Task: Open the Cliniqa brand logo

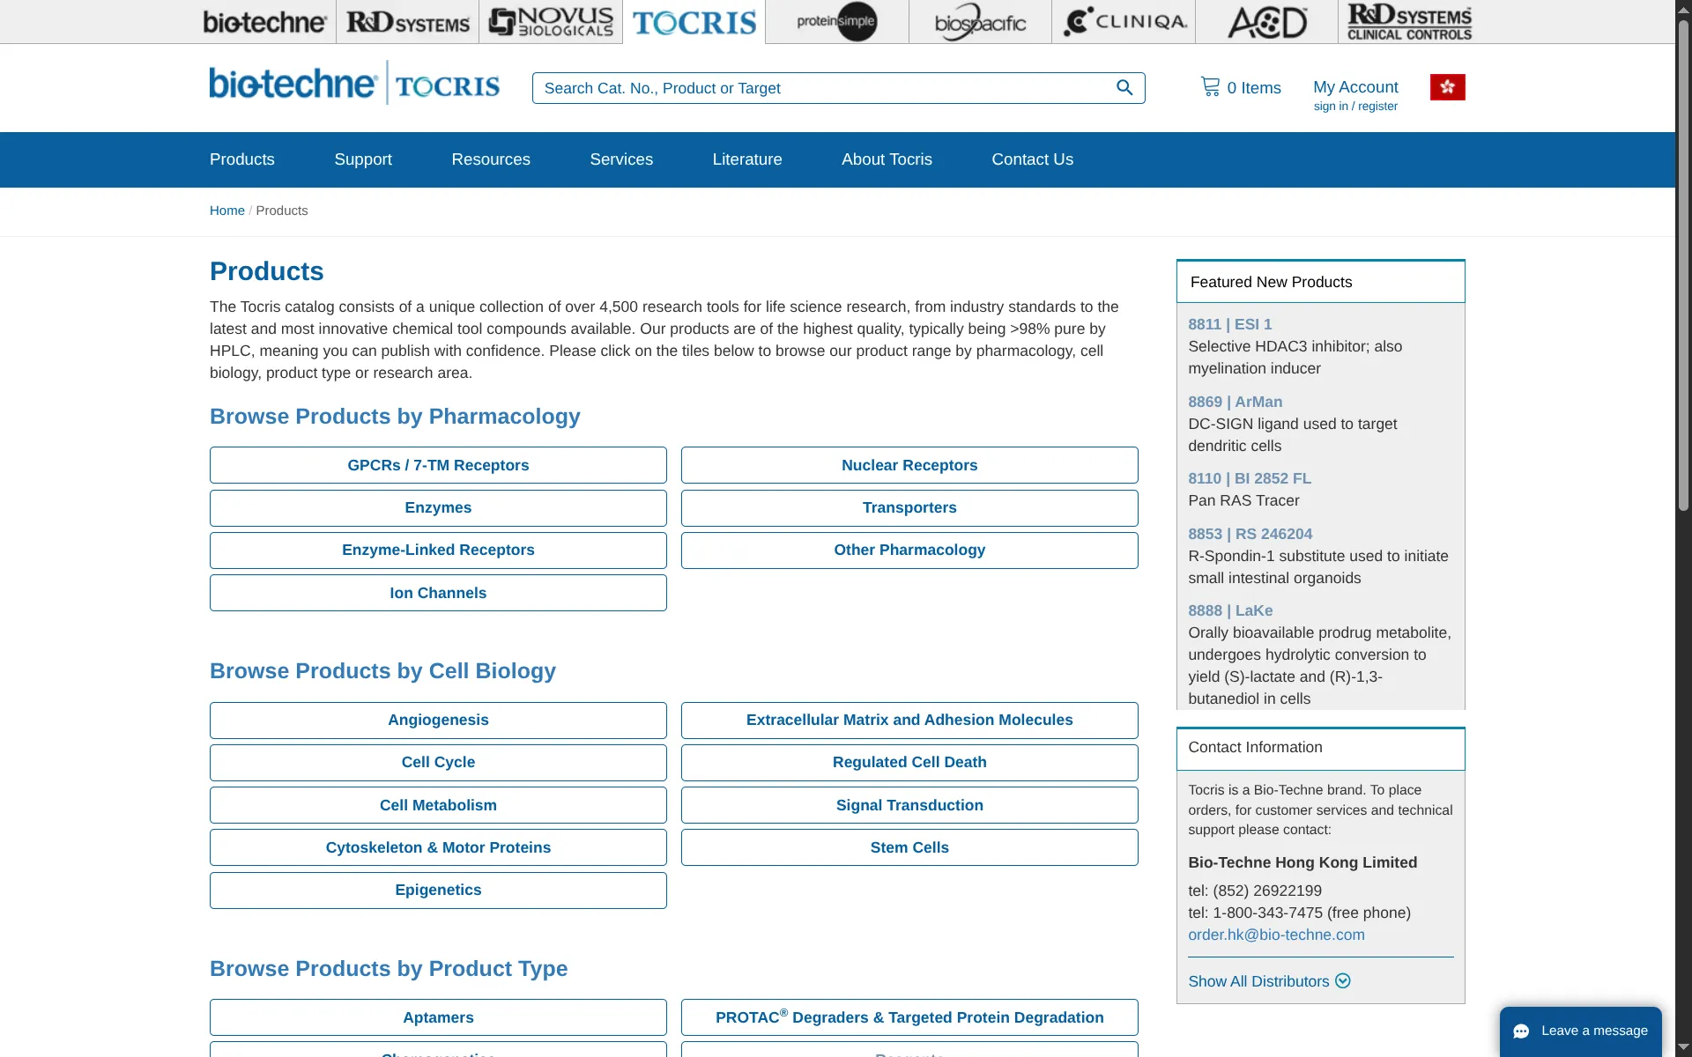Action: pyautogui.click(x=1124, y=22)
